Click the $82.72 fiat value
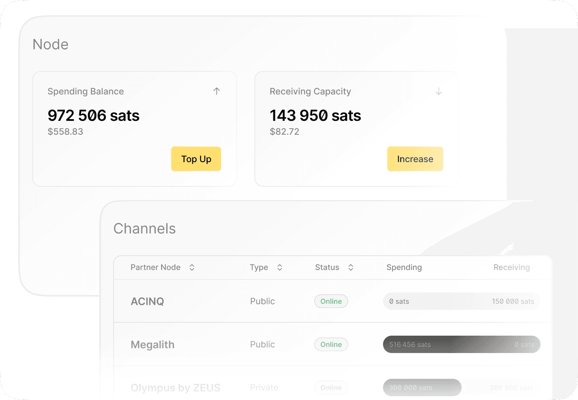Image resolution: width=578 pixels, height=400 pixels. [285, 132]
